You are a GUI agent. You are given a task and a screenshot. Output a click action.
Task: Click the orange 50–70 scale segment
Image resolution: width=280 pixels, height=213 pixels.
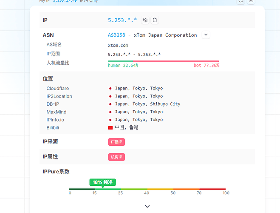click(186, 189)
